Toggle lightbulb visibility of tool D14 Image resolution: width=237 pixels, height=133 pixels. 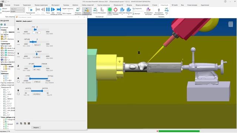pos(4,69)
